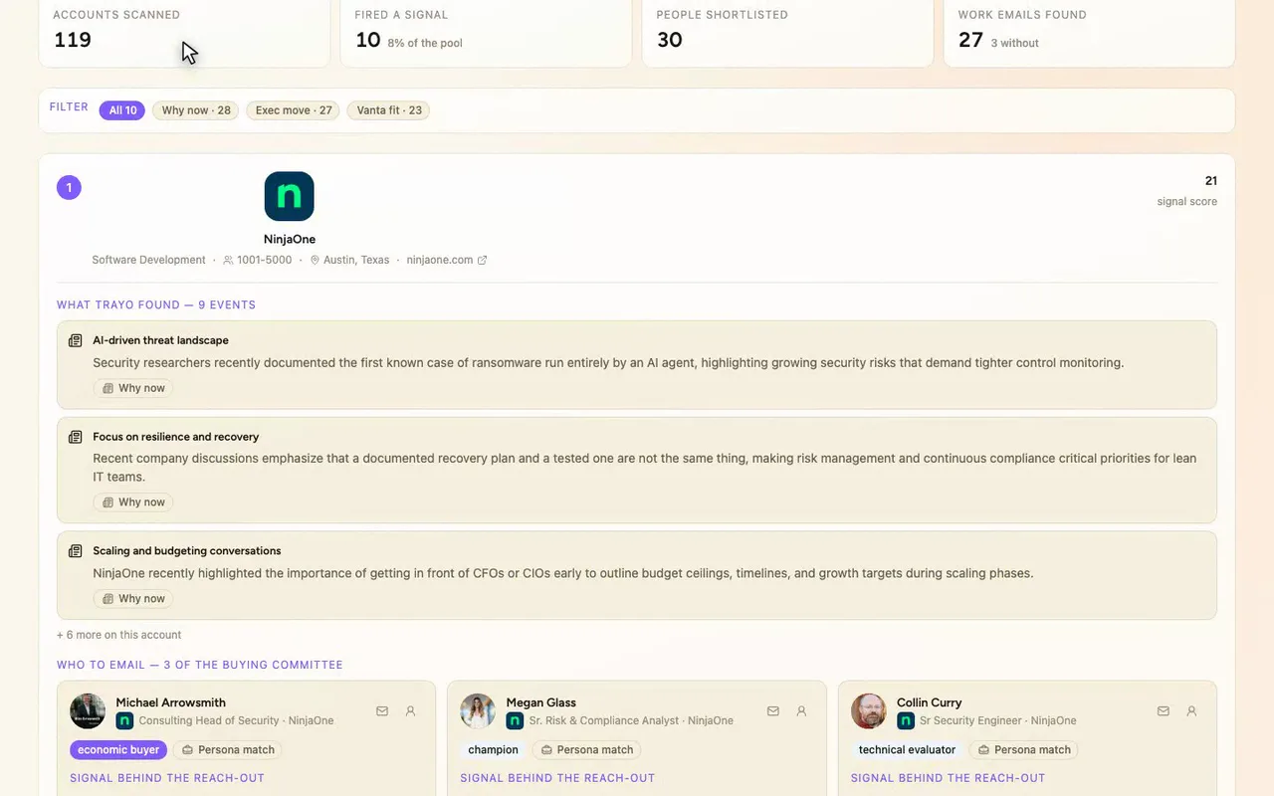Click the person icon on Megan Glass's card
The image size is (1274, 796).
tap(801, 711)
